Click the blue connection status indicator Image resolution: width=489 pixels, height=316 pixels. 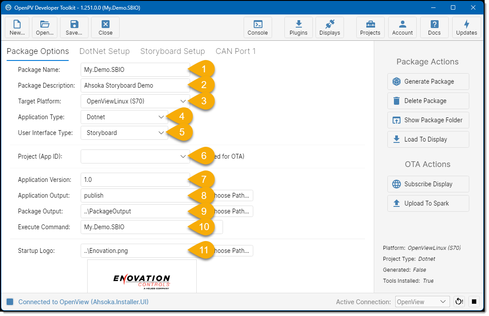click(x=10, y=302)
